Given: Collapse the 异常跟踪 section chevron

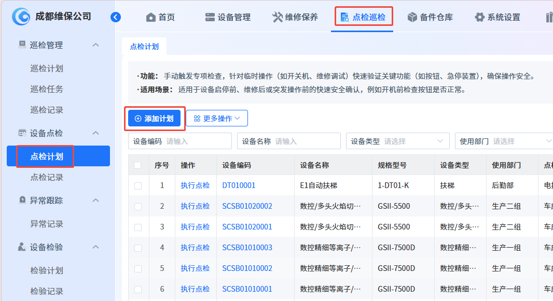Looking at the screenshot, I should pyautogui.click(x=95, y=200).
